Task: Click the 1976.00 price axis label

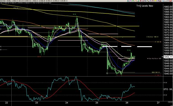Action: [168, 27]
